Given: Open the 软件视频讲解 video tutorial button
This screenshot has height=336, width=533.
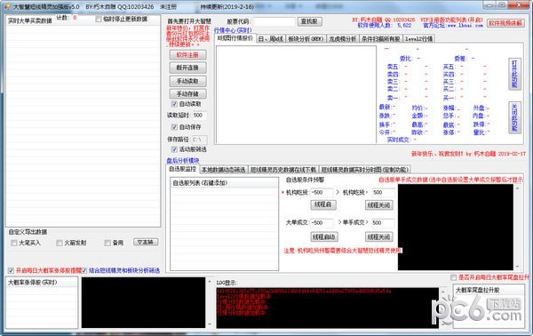Looking at the screenshot, I should tap(505, 23).
